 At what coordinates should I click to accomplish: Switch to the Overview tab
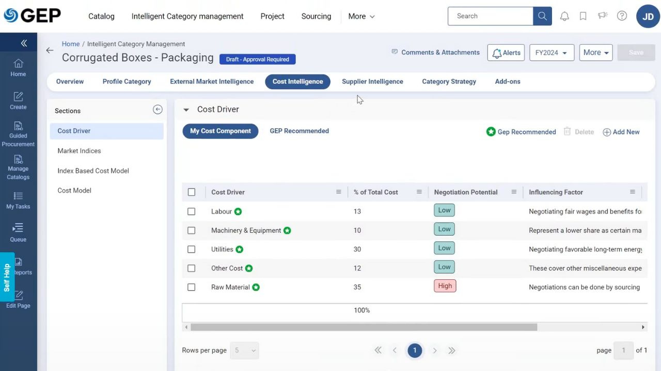(70, 81)
